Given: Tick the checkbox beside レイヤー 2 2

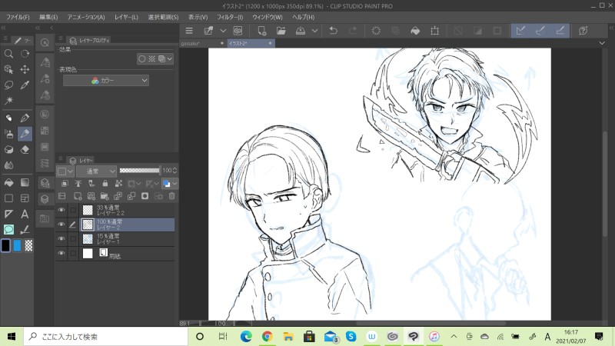Looking at the screenshot, I should (x=73, y=210).
